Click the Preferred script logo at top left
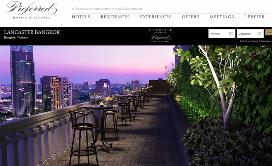 click(32, 8)
